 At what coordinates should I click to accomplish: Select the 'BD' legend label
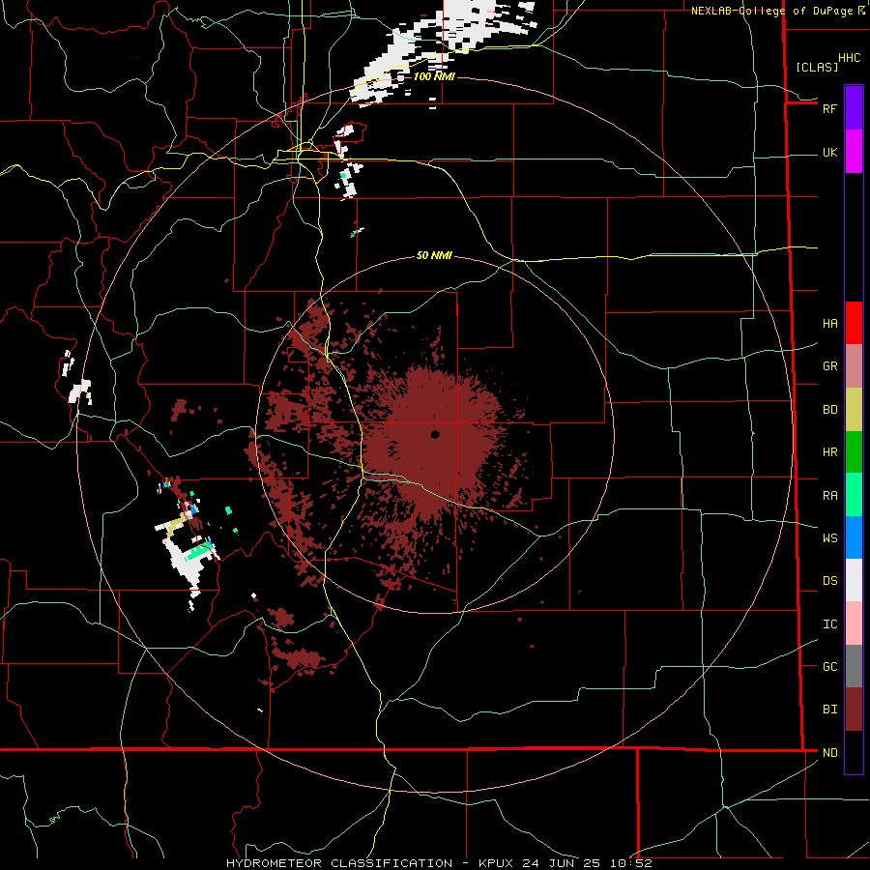[829, 410]
